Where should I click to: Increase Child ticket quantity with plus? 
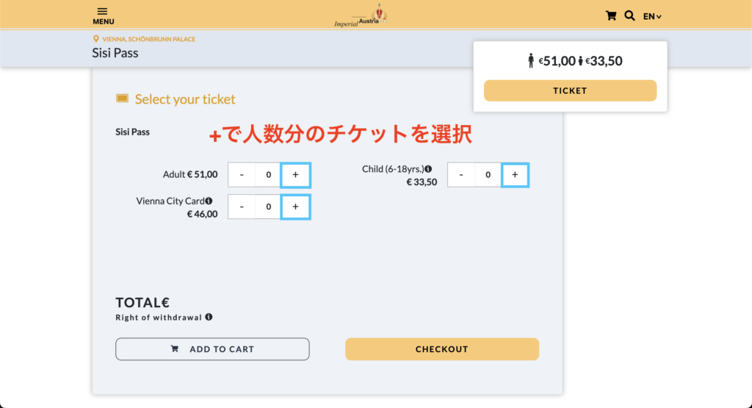515,175
